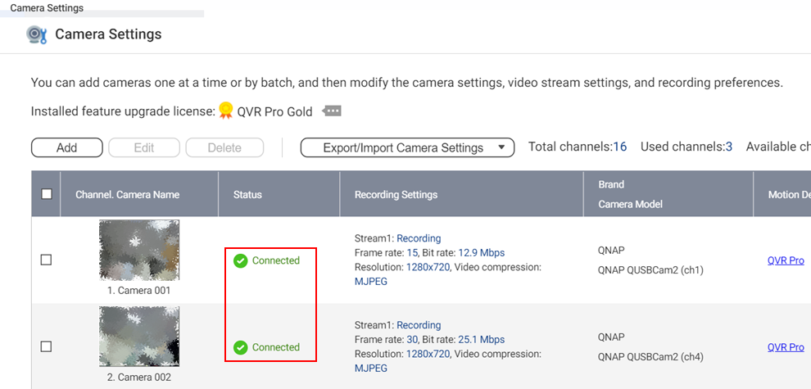This screenshot has height=389, width=811.
Task: Click MJPEG compression link for Camera 002
Action: (x=371, y=369)
